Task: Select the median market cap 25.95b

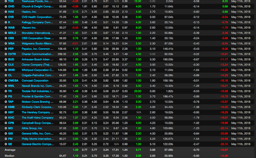Action: (169, 156)
